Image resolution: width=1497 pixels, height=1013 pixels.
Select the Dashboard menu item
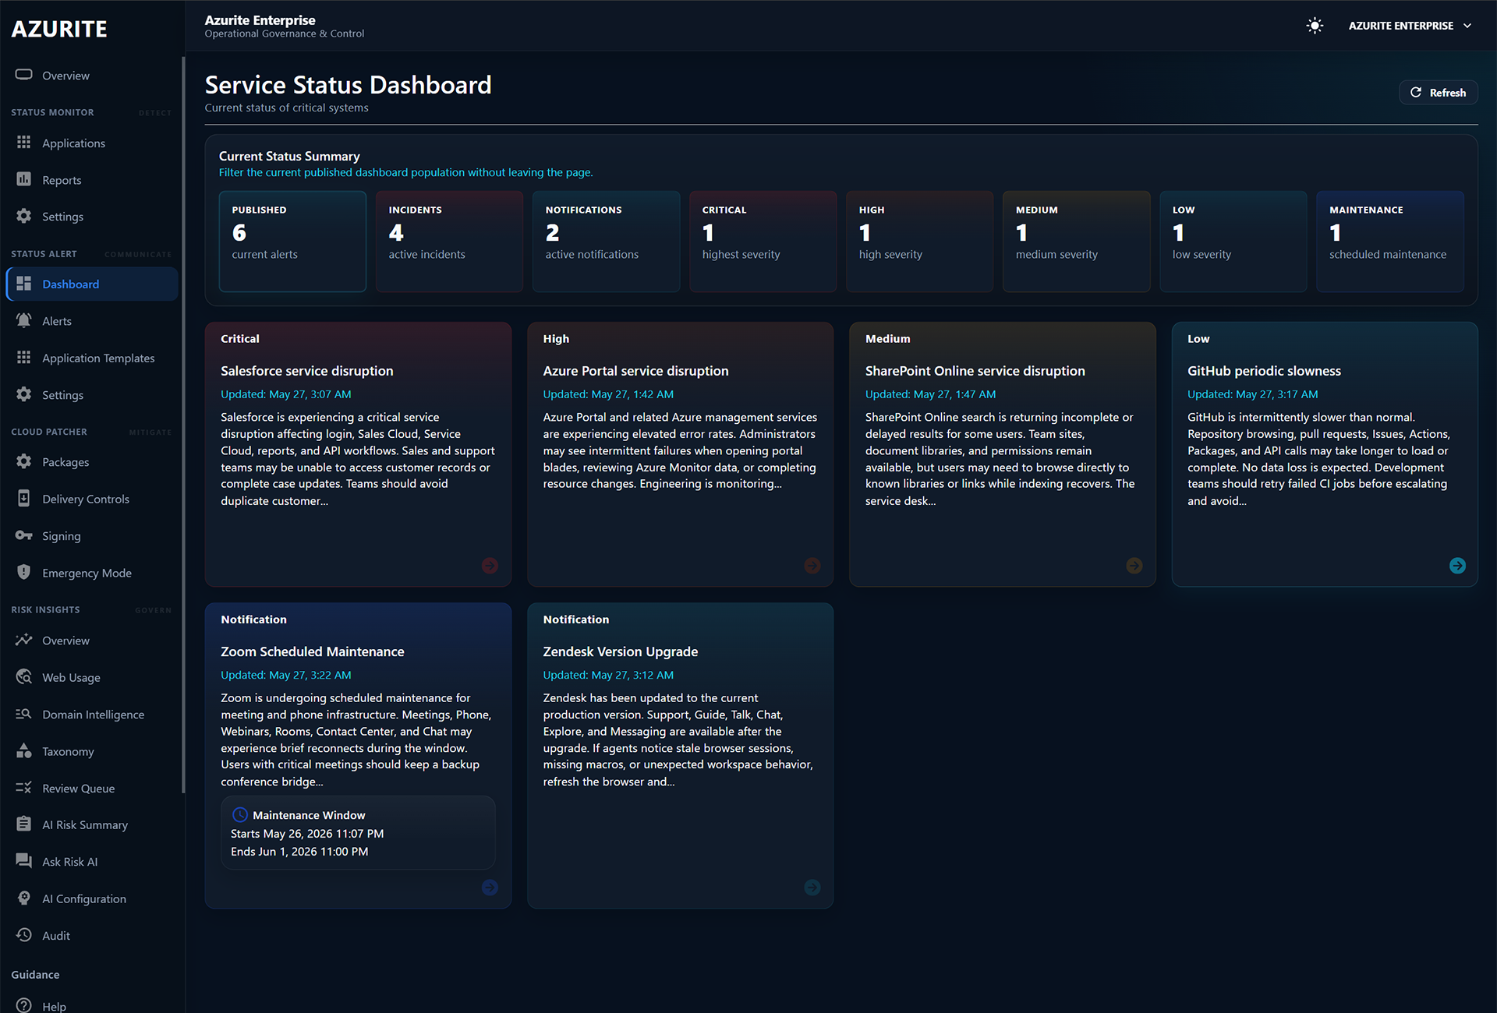(92, 284)
